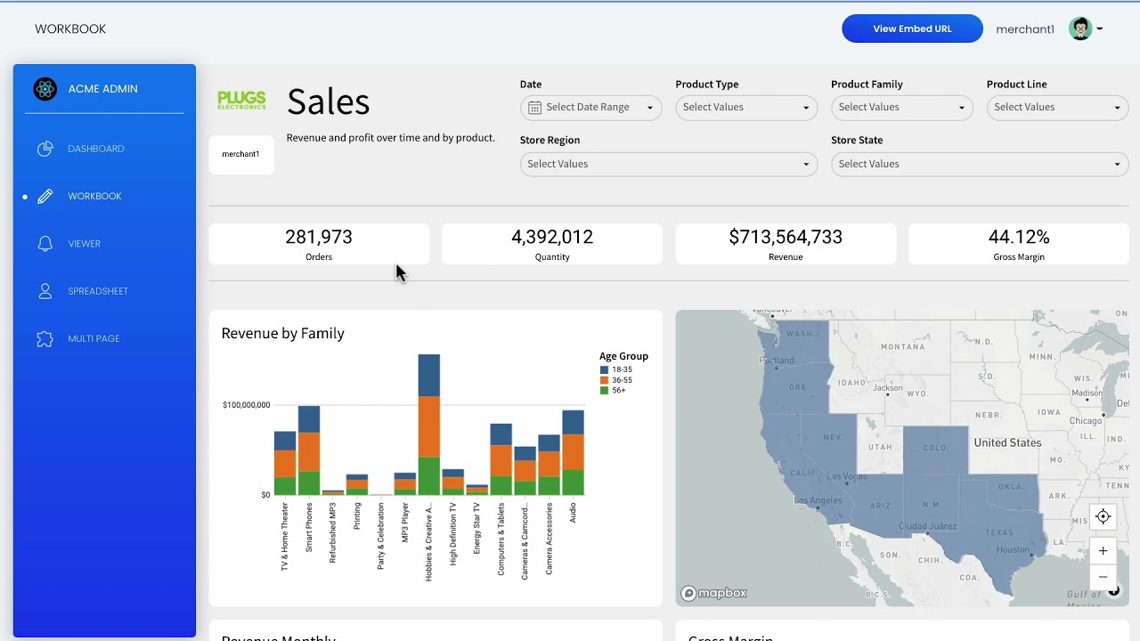Open Dashboard via pie chart icon
The image size is (1140, 641).
(45, 149)
